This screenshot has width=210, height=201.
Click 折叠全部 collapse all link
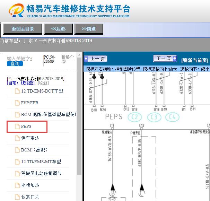(x=68, y=59)
